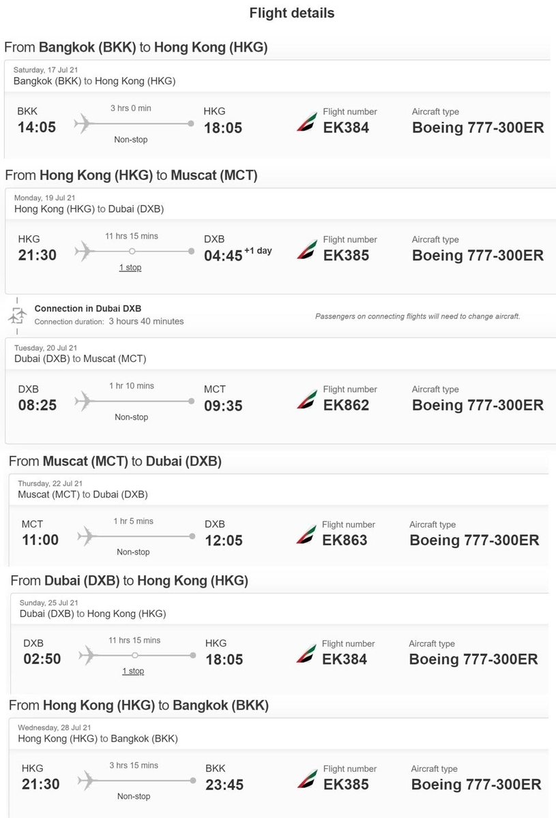The height and width of the screenshot is (818, 556).
Task: Click the airplane icon next to MCT 11:00
Action: pyautogui.click(x=87, y=536)
